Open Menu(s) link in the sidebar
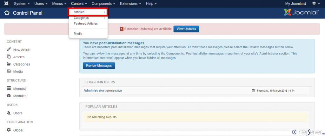The width and height of the screenshot is (325, 136). [20, 88]
